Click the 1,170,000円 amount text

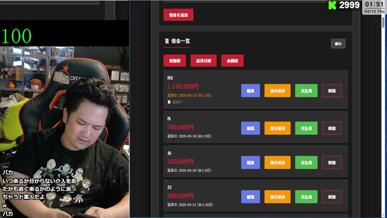click(183, 87)
